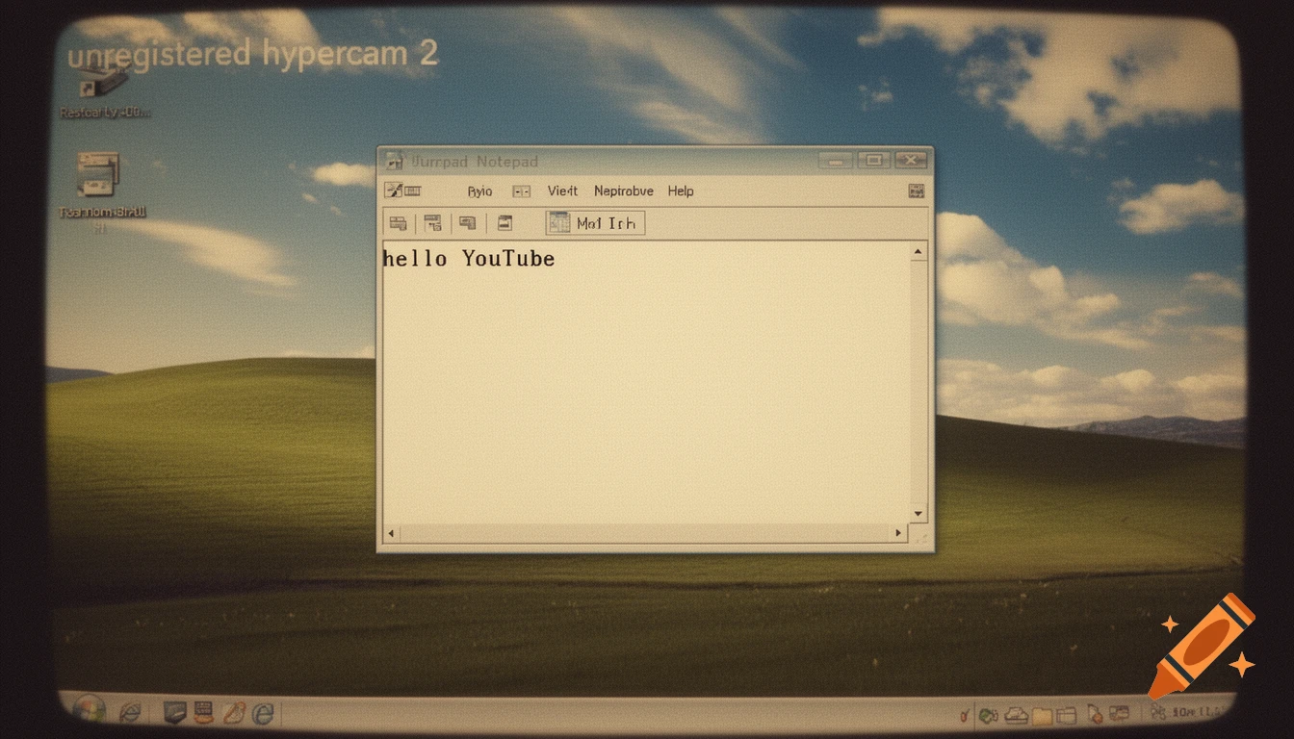This screenshot has height=739, width=1294.
Task: Click the toolbar icon just left of Mal Irh
Action: click(505, 223)
